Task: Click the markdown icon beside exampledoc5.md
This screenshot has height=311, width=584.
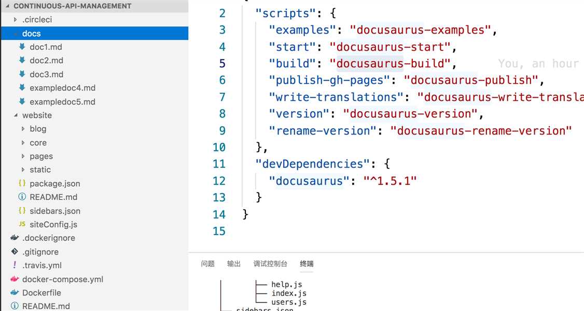Action: 22,101
